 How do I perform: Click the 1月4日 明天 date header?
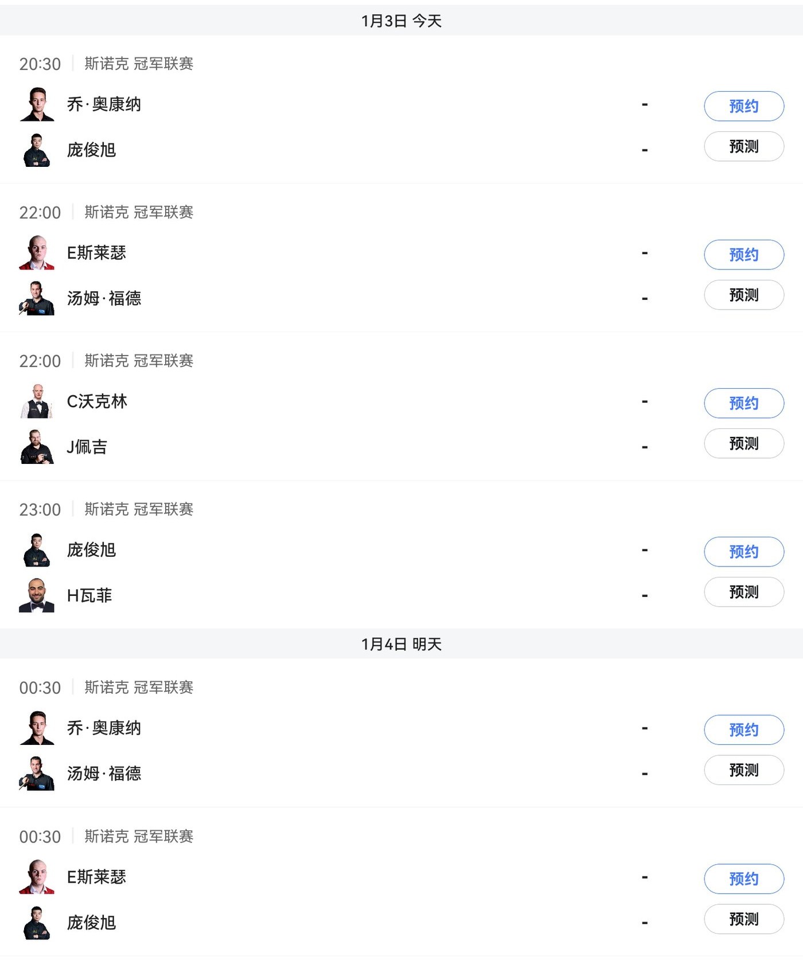(402, 644)
